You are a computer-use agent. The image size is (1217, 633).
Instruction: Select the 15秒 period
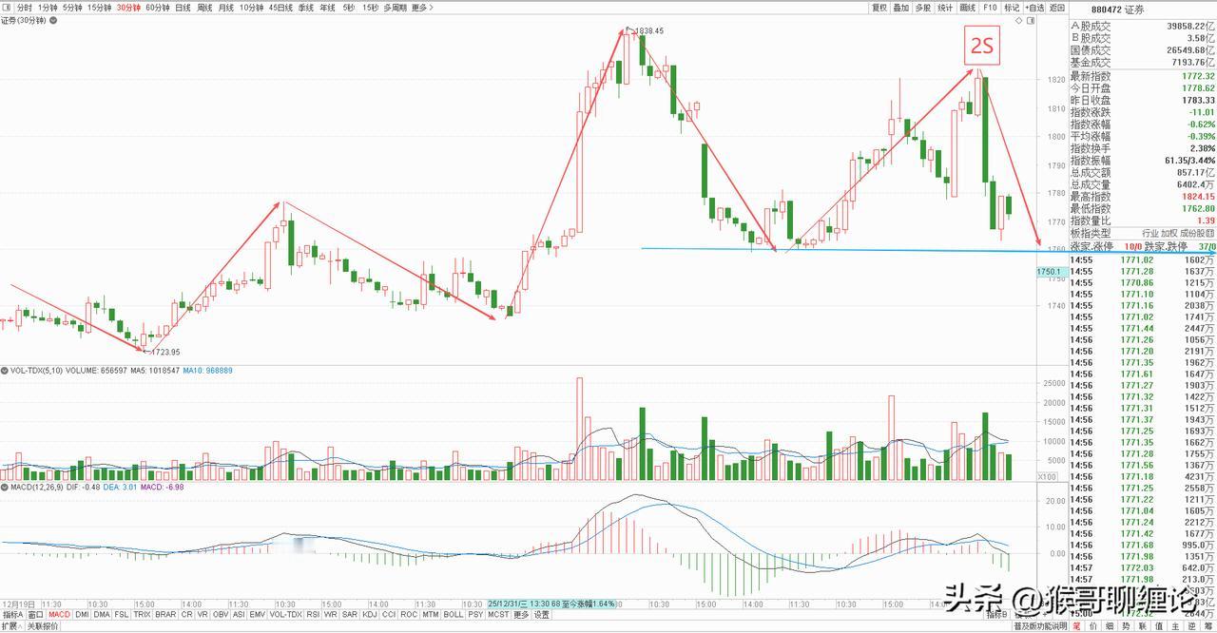point(370,8)
